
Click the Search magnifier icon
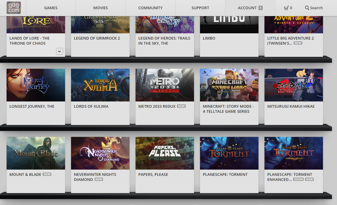pyautogui.click(x=307, y=8)
